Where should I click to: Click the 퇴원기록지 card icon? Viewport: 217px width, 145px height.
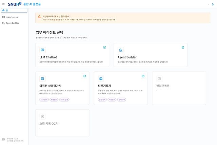click(x=101, y=78)
